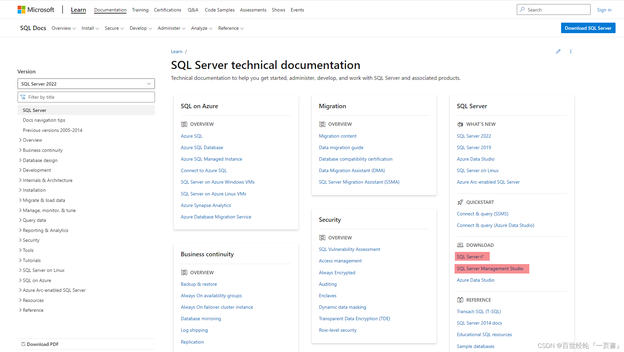Open the Analyze dropdown menu
The height and width of the screenshot is (352, 624).
pos(202,28)
